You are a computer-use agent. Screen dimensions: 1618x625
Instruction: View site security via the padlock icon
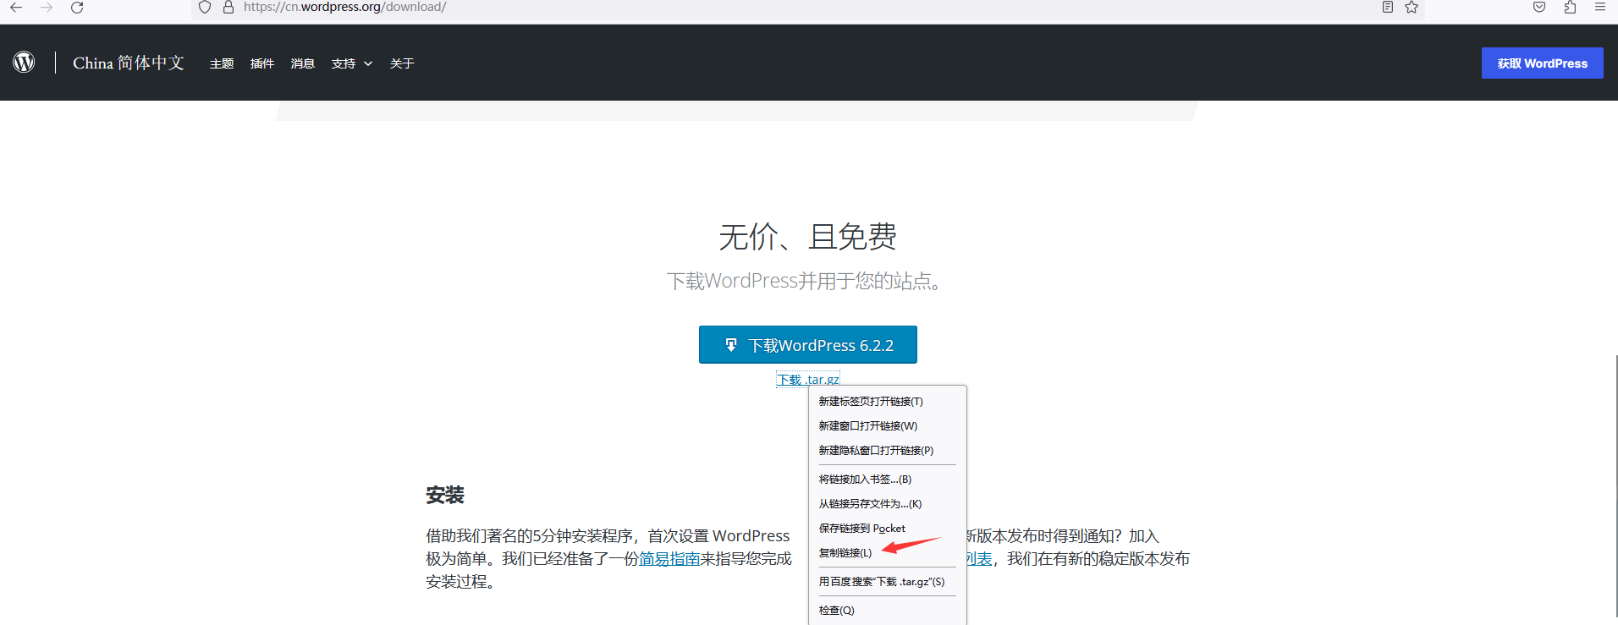(x=228, y=8)
